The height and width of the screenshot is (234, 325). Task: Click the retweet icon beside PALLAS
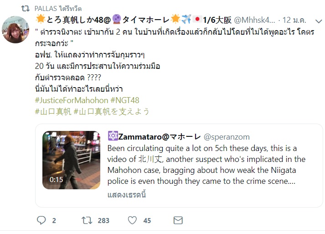pyautogui.click(x=25, y=9)
